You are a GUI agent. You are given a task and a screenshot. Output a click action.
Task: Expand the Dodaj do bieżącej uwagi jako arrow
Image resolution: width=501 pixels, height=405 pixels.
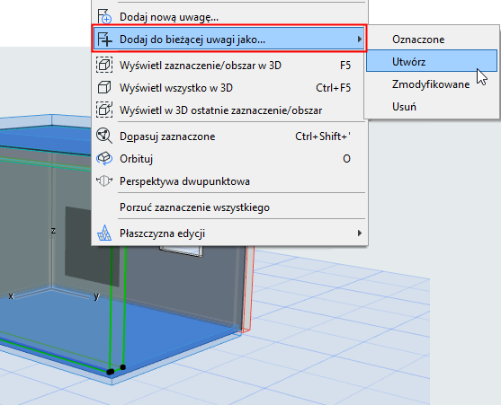click(x=360, y=40)
